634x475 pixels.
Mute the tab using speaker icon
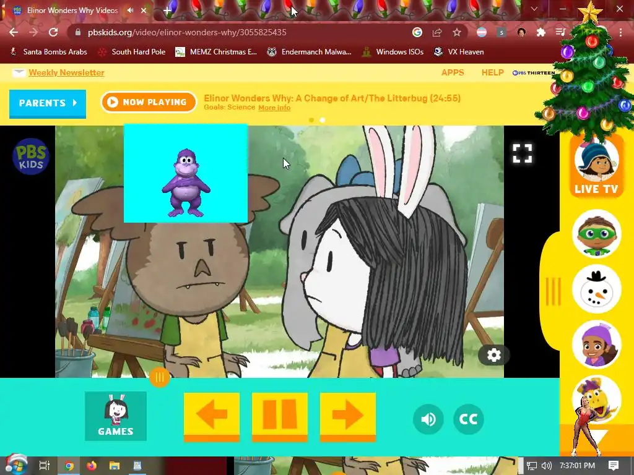[x=130, y=10]
